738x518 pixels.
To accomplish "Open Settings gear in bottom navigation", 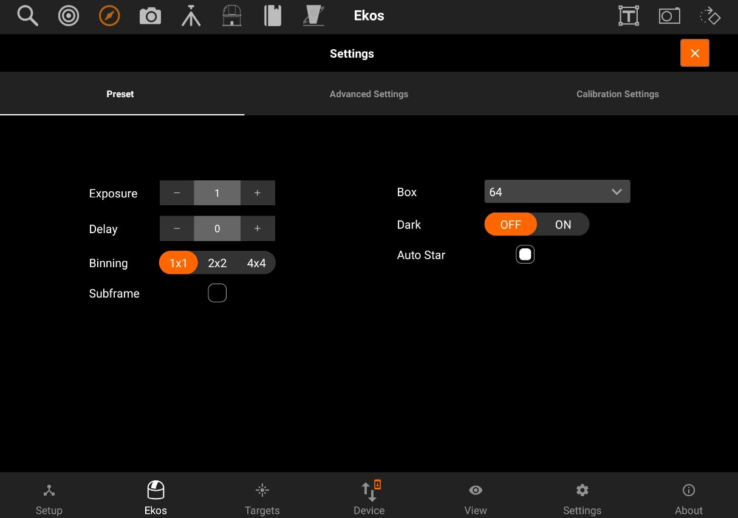I will 582,498.
